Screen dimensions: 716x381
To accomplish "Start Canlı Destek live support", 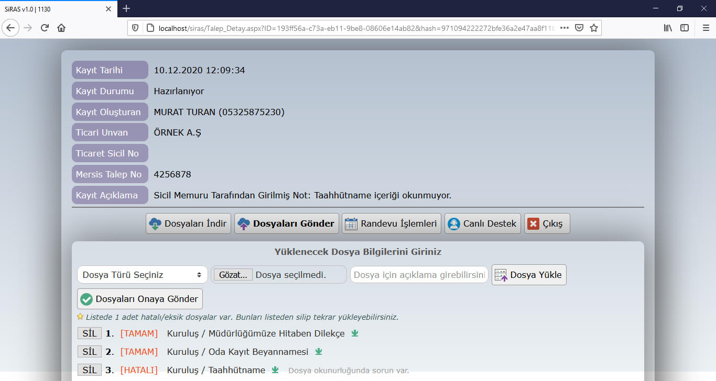I will [483, 223].
